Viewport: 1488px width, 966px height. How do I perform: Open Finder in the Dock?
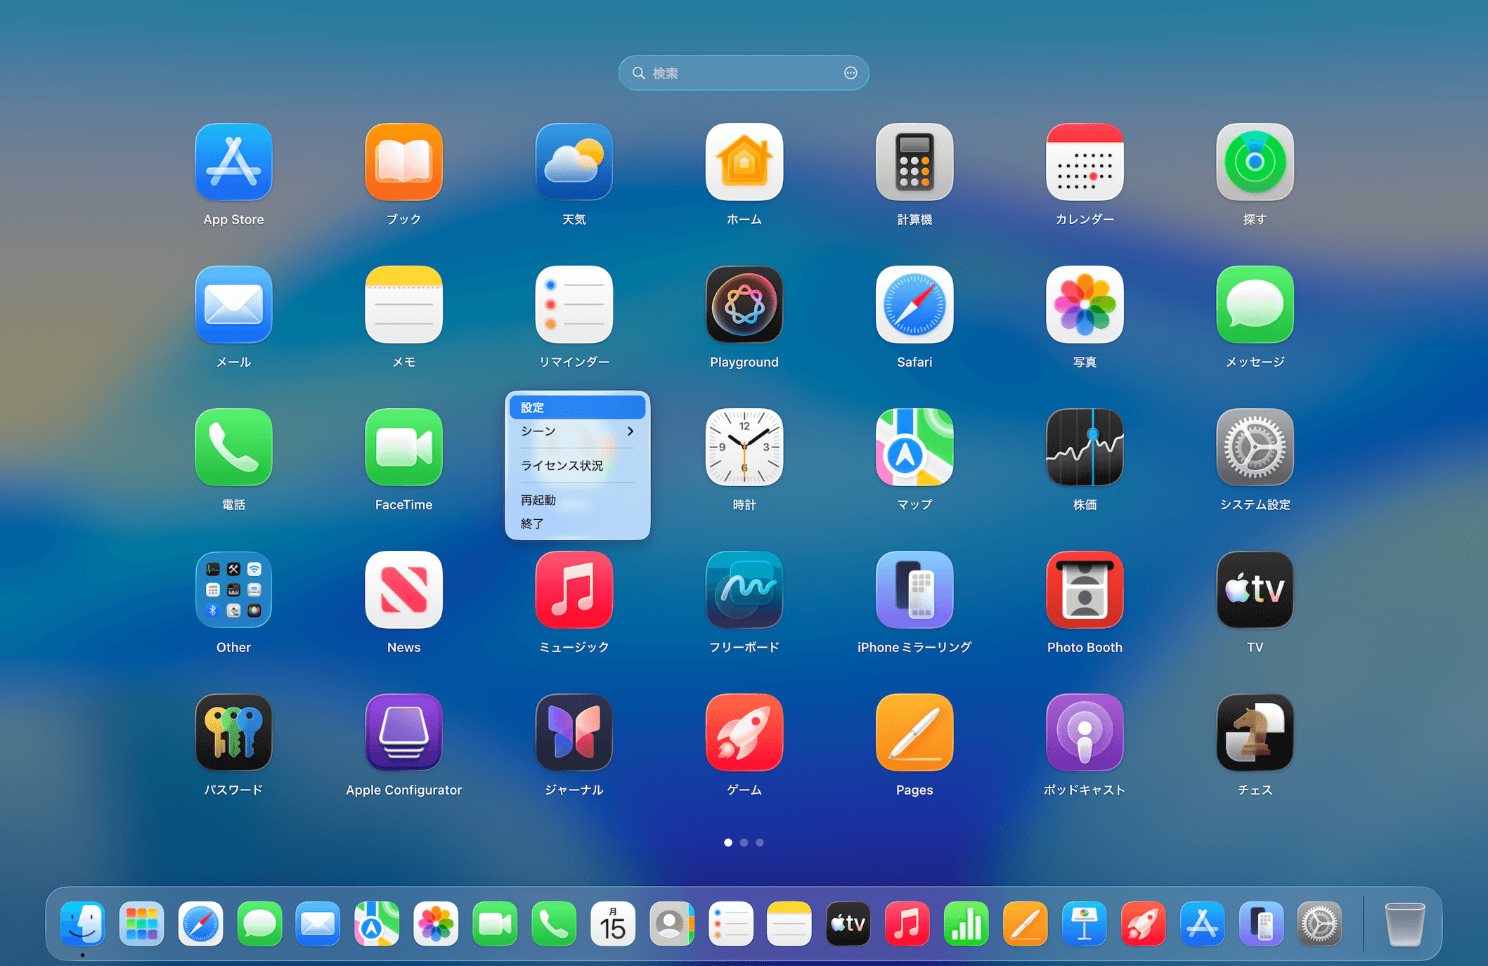(83, 924)
